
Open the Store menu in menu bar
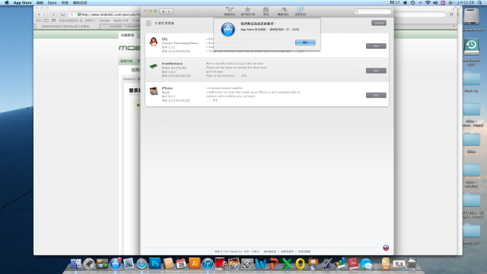pyautogui.click(x=52, y=2)
